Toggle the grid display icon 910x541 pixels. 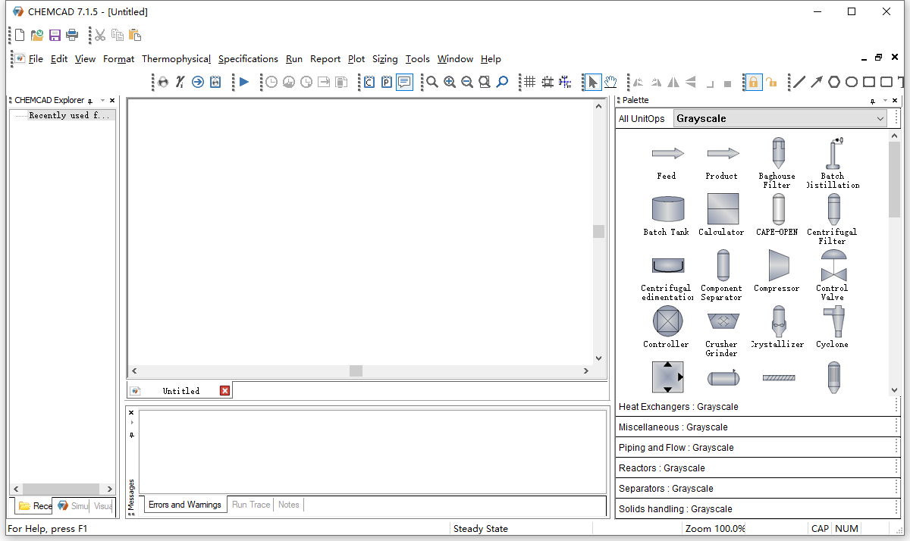coord(530,82)
